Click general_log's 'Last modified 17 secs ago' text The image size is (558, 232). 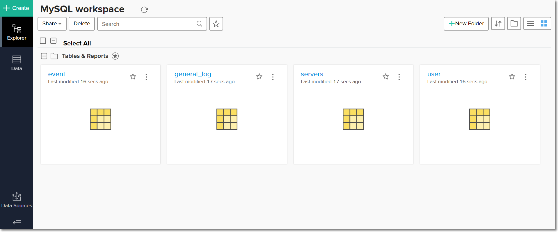click(x=205, y=82)
